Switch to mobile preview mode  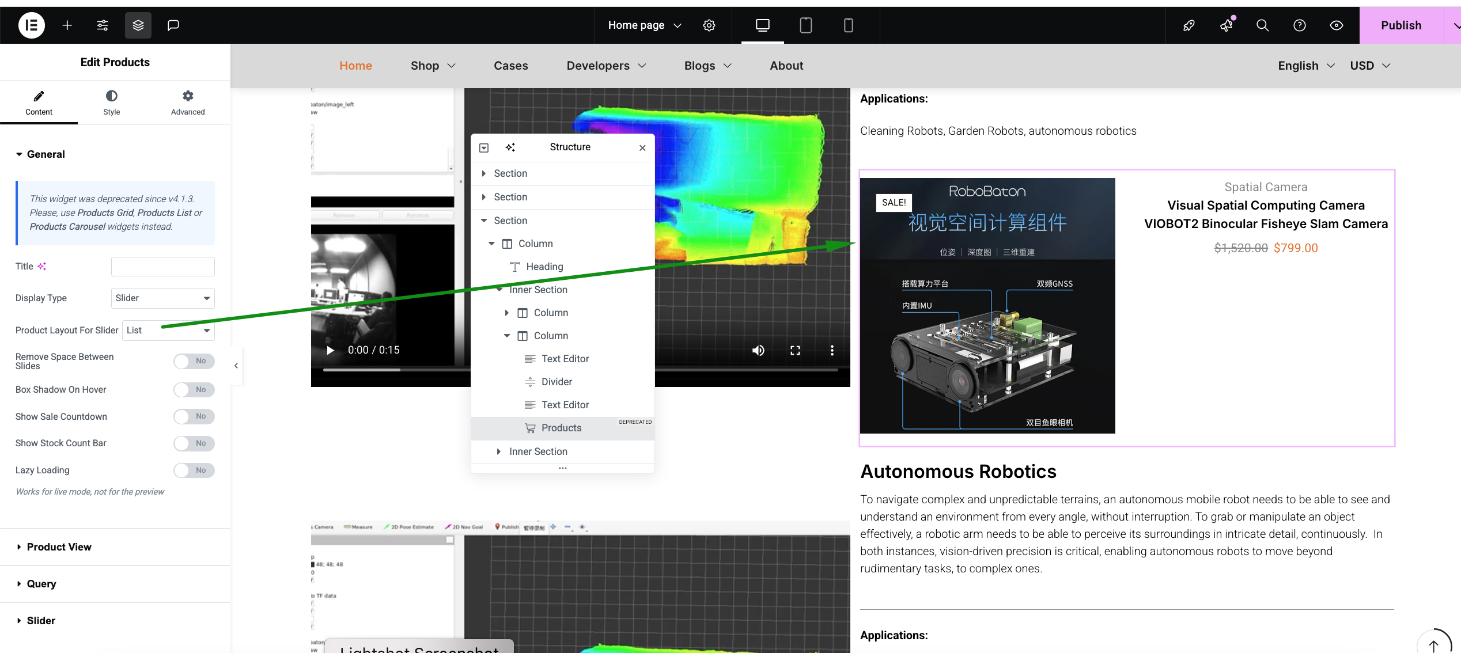coord(849,25)
